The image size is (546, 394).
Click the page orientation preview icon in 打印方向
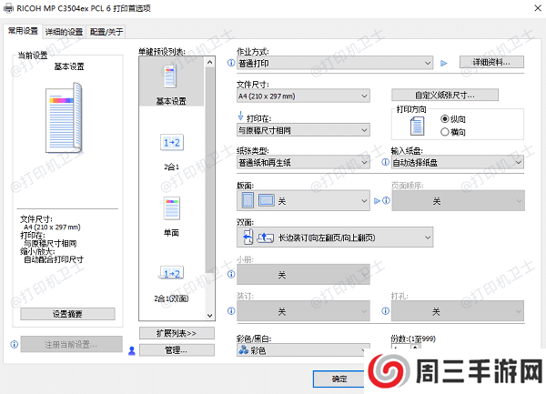click(417, 126)
